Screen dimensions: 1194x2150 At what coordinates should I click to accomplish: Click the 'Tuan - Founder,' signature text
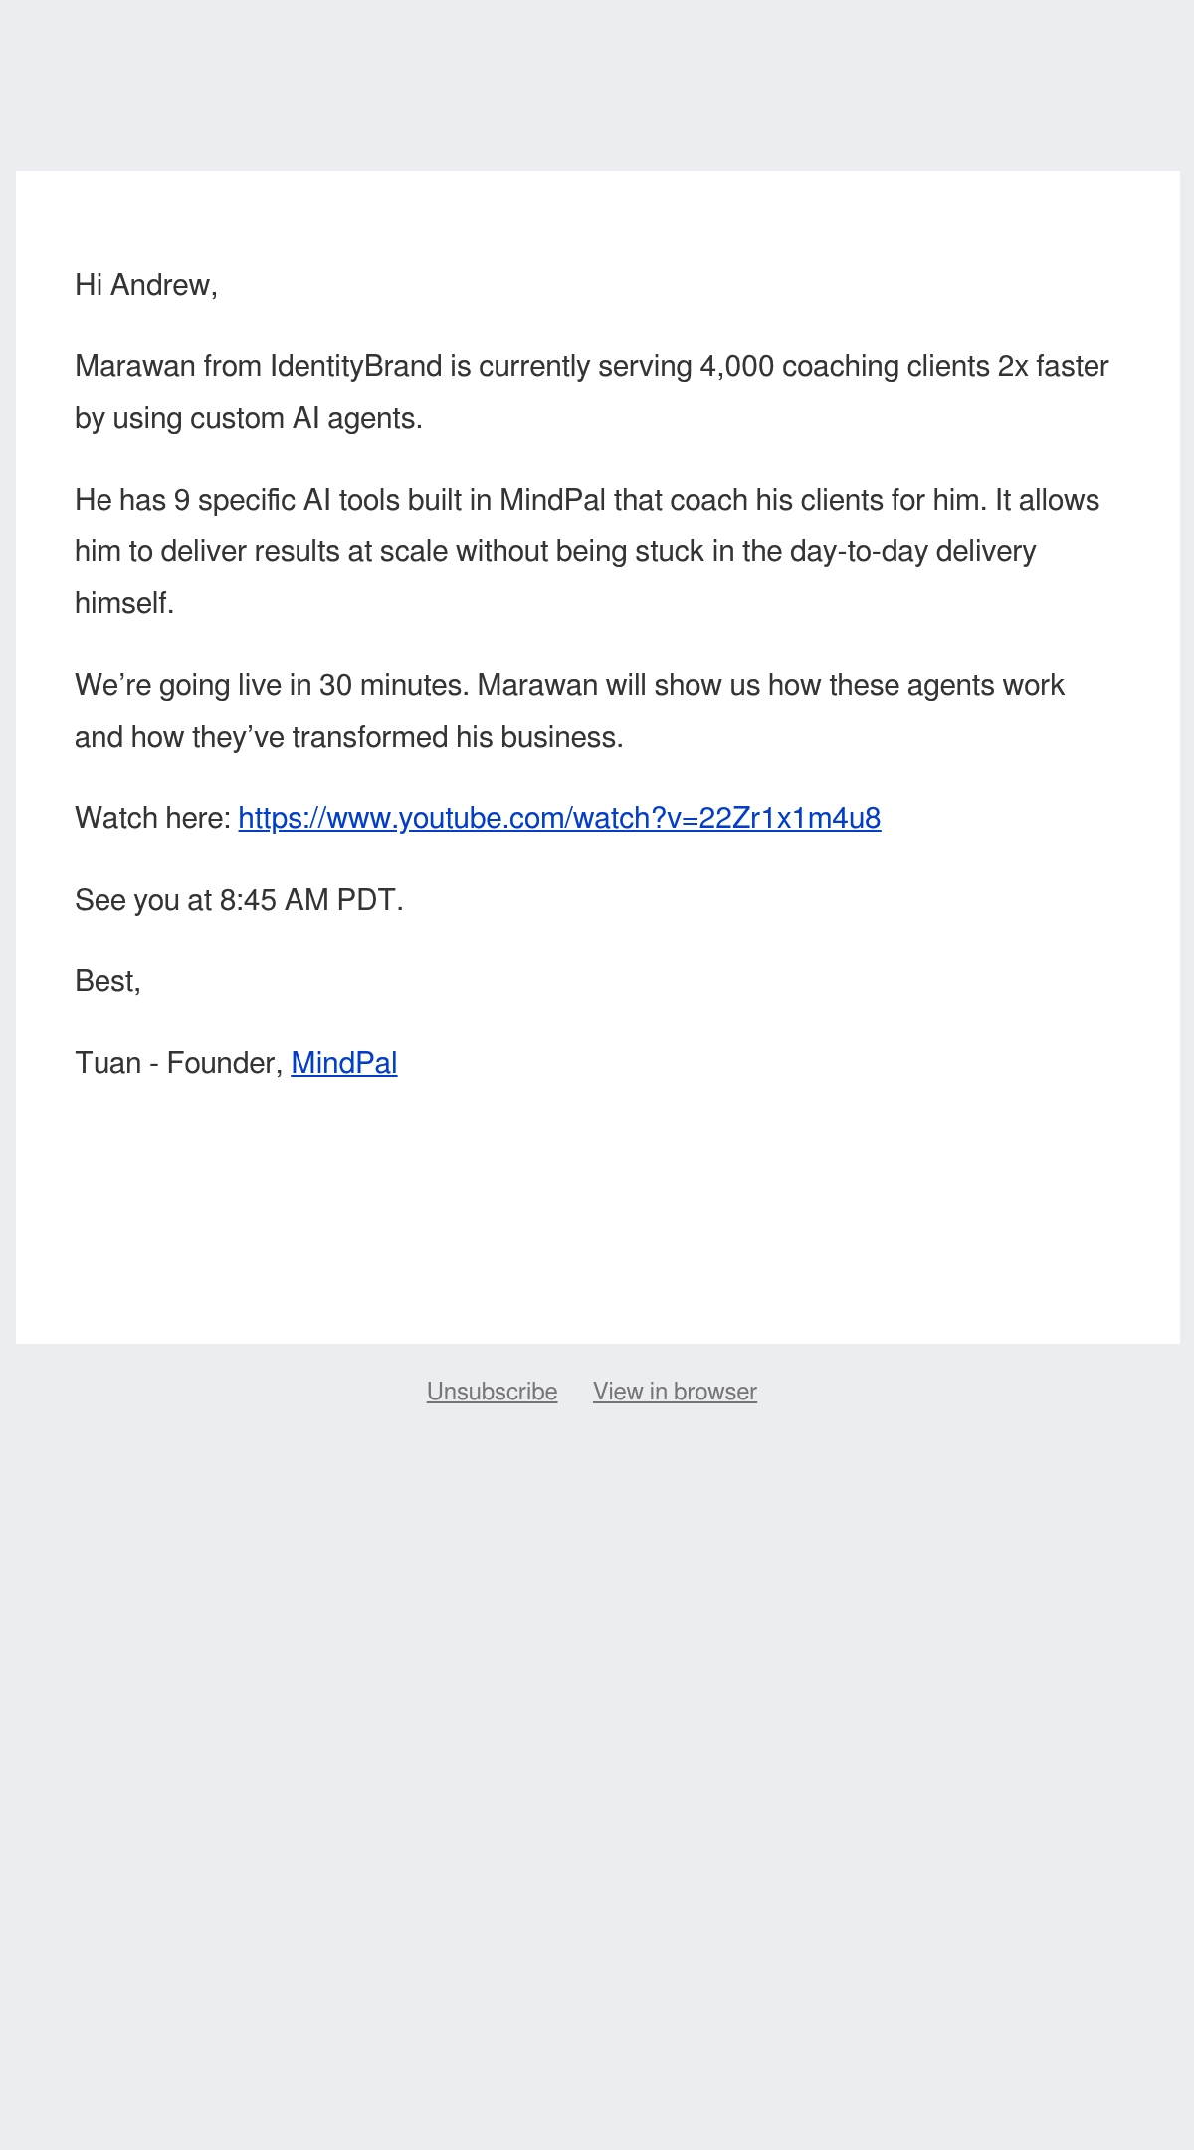point(179,1063)
